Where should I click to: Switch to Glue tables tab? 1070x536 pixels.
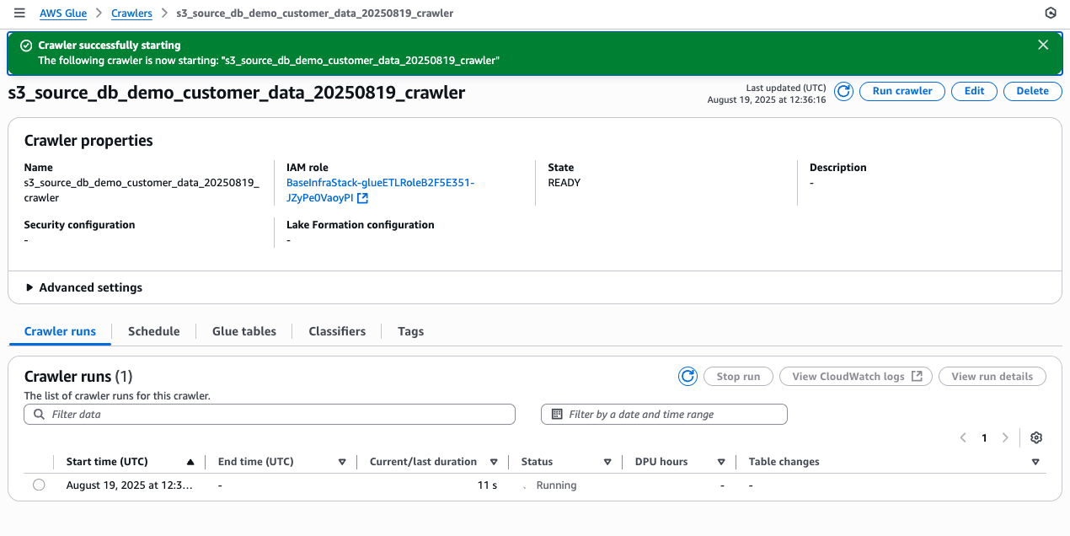[244, 331]
